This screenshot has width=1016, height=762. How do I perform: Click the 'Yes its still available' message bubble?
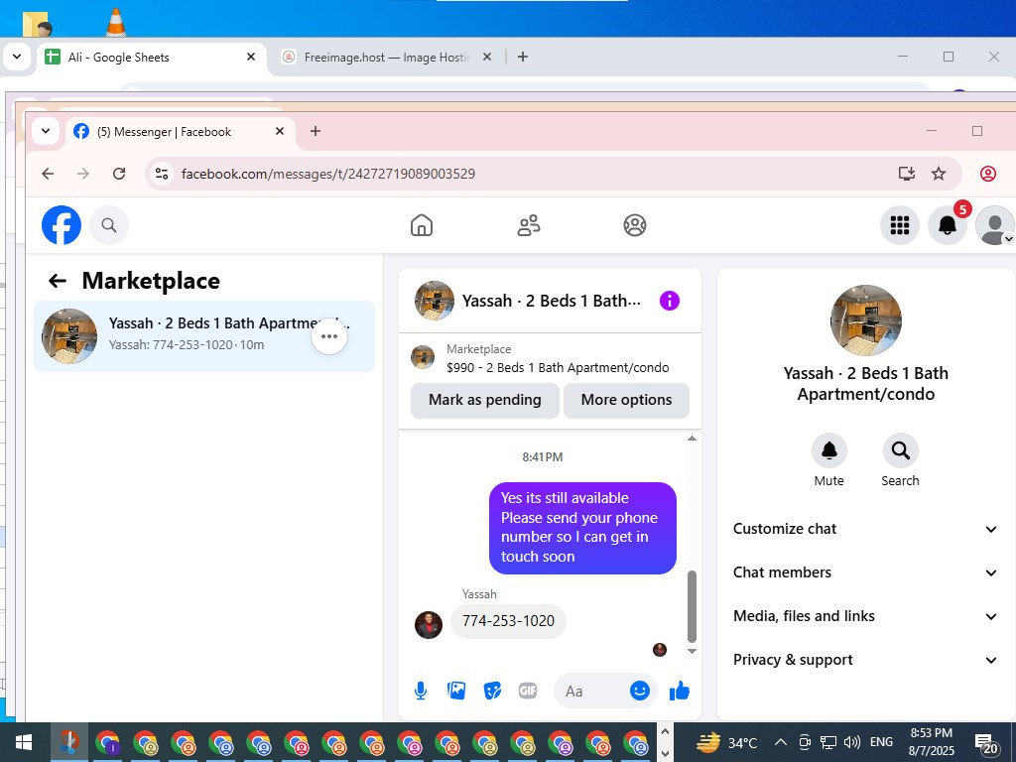click(582, 528)
